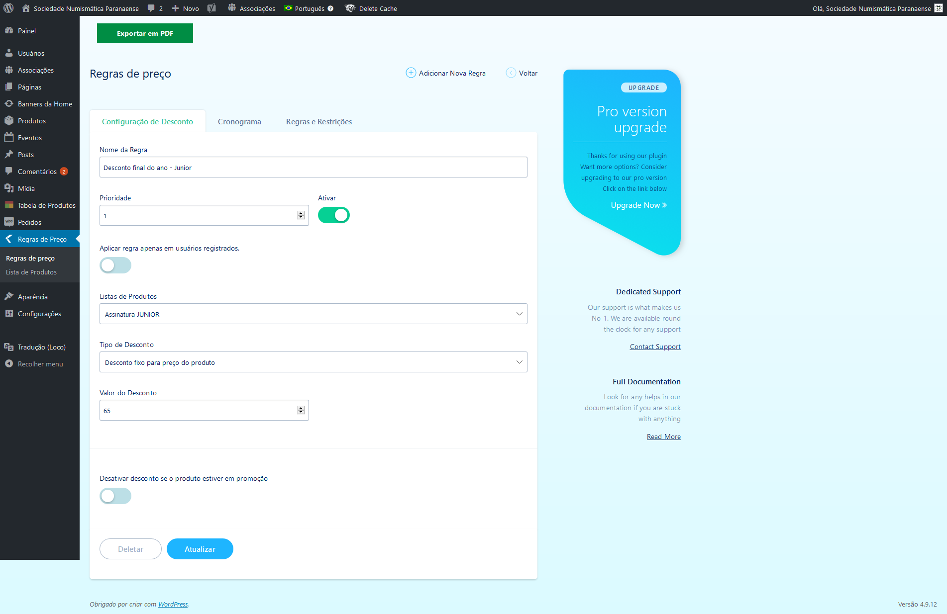Click the Painel dashboard icon

[9, 30]
